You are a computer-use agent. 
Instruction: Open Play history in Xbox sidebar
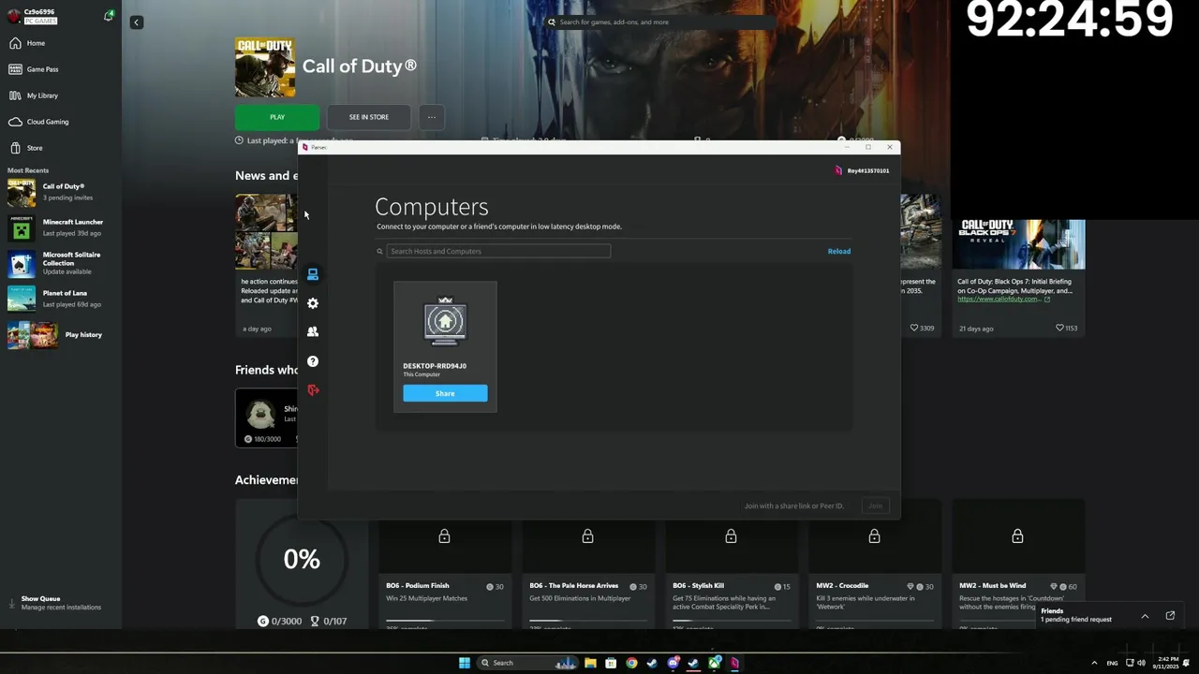click(60, 334)
